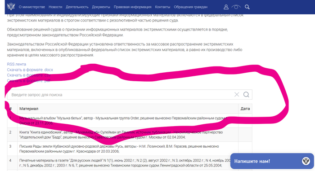Screen dimensions: 315x171
Task: Open site search magnifier in header
Action: pyautogui.click(x=247, y=7)
